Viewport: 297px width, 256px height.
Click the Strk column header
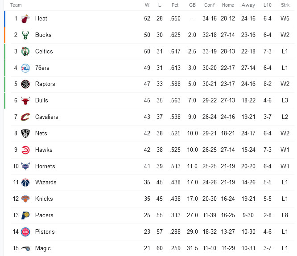[x=285, y=5]
